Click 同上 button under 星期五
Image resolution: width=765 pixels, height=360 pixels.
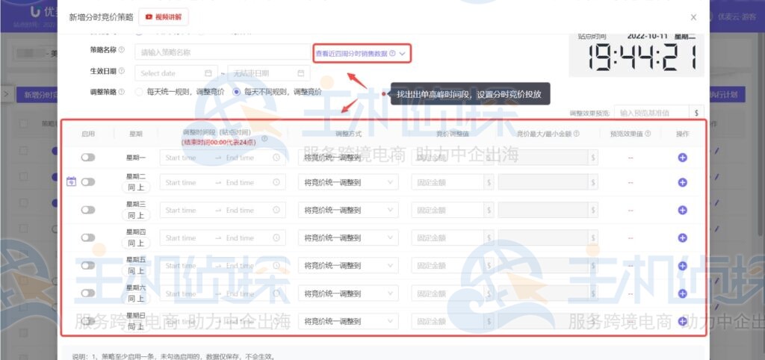136,271
